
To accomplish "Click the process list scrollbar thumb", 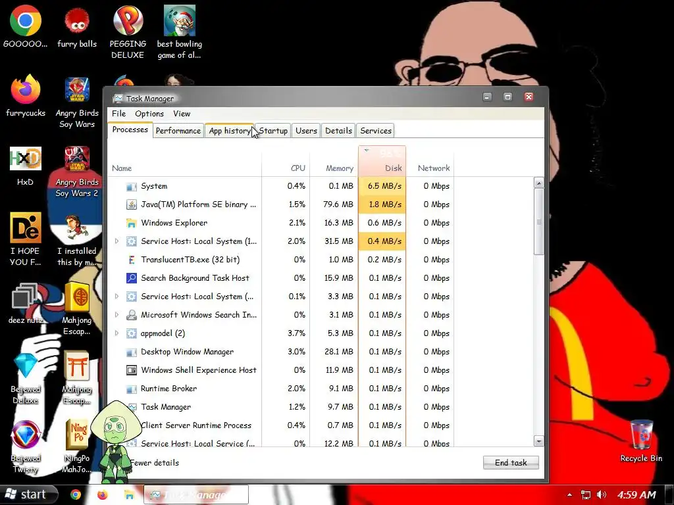I will pyautogui.click(x=538, y=222).
